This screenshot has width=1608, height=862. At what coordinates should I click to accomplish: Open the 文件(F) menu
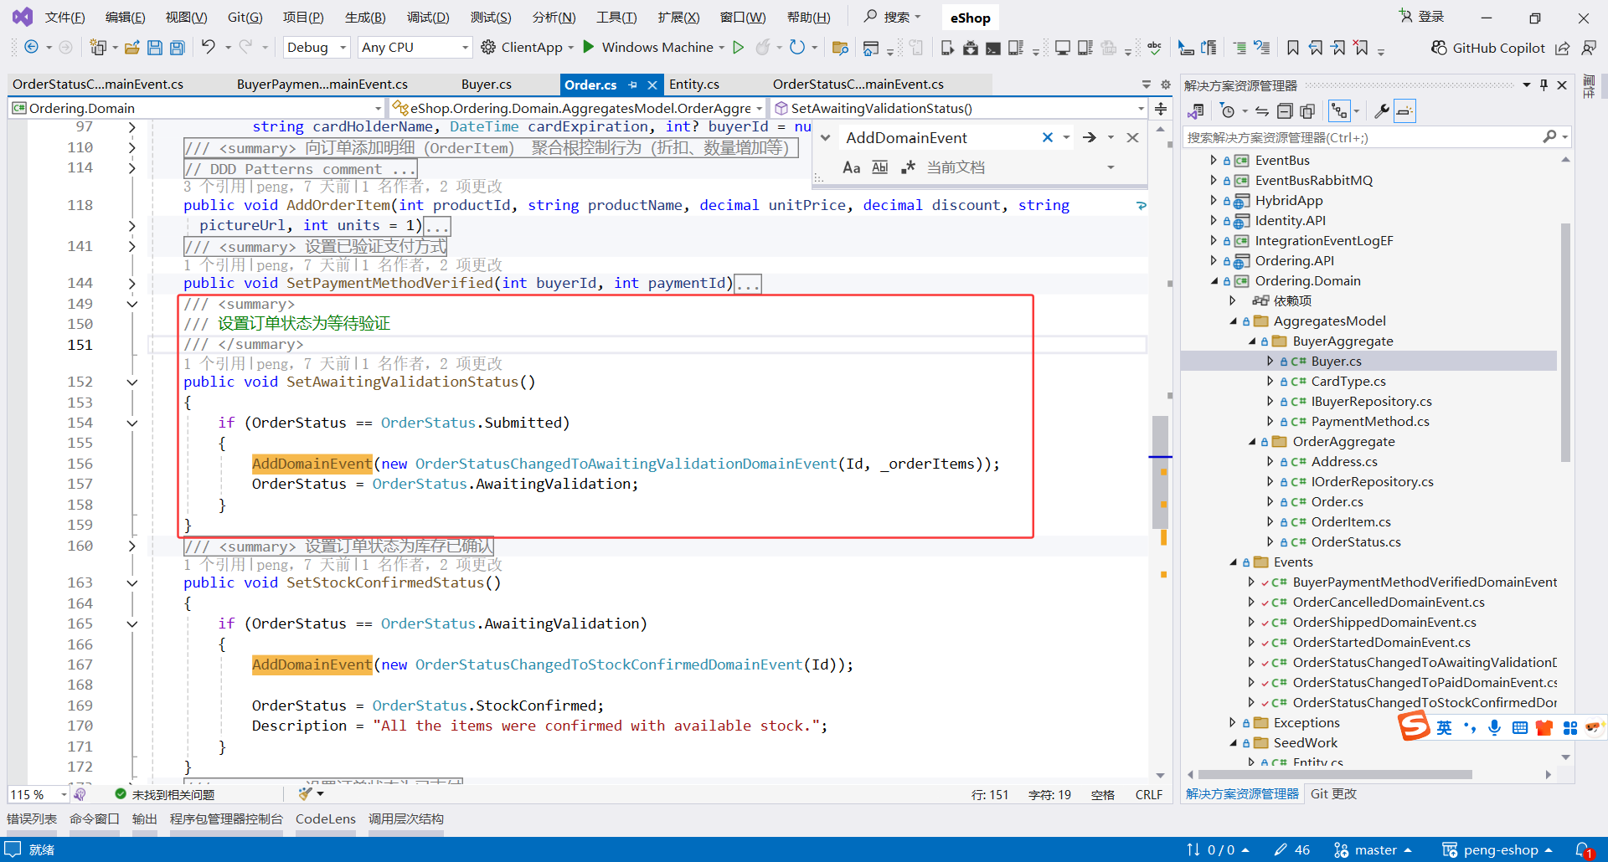64,18
